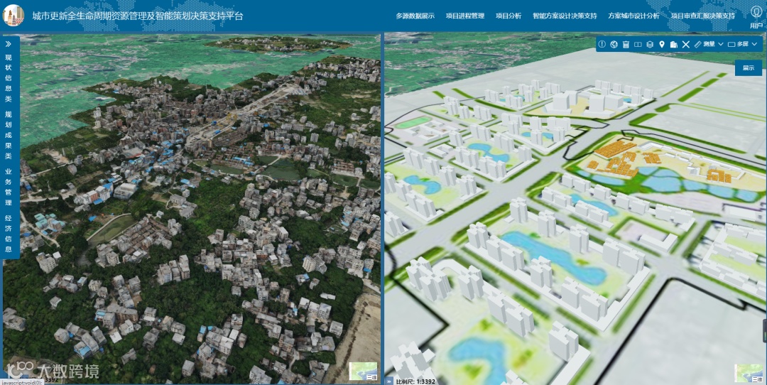The image size is (767, 385).
Task: Click the globe icon in map toolbar
Action: pyautogui.click(x=614, y=45)
